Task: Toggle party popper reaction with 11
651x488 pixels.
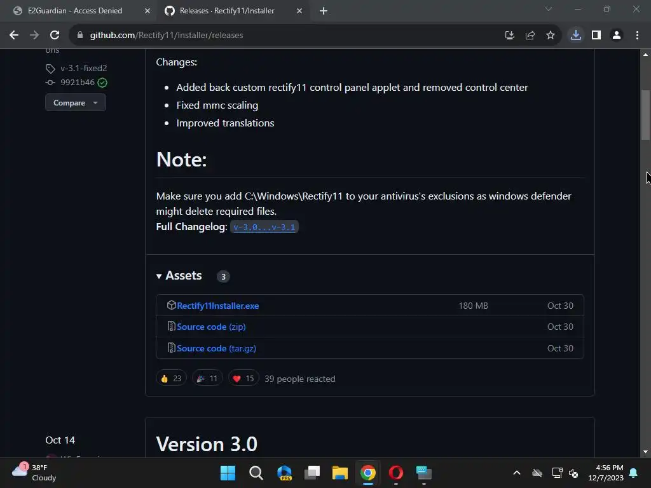Action: [207, 379]
